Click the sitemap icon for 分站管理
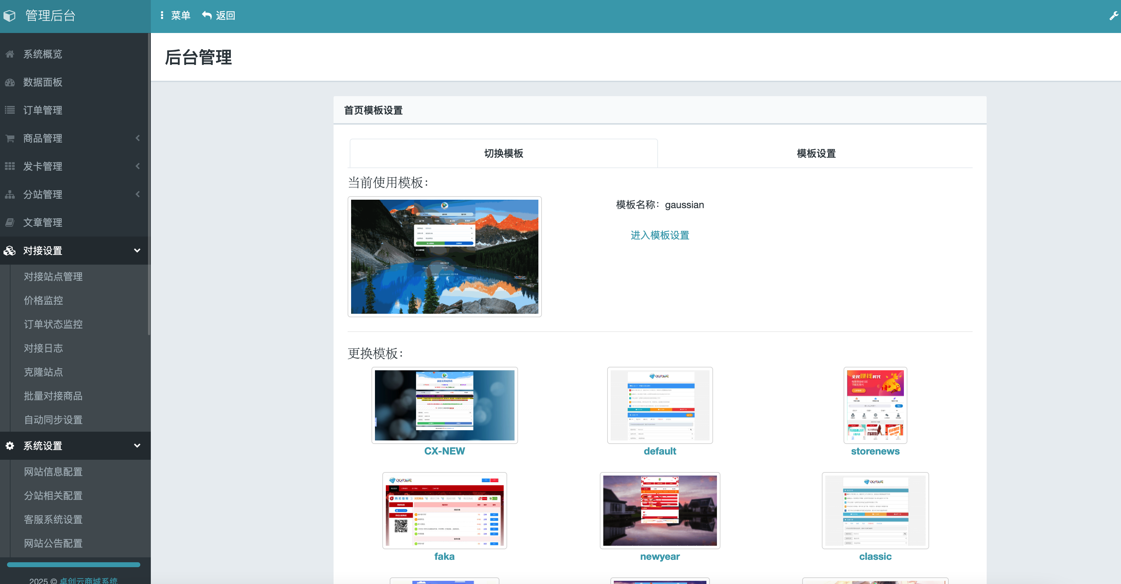Viewport: 1121px width, 584px height. click(9, 194)
